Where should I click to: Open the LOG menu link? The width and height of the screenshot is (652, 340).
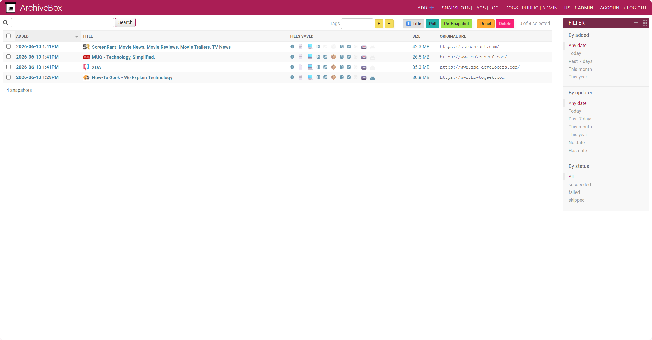[x=494, y=8]
